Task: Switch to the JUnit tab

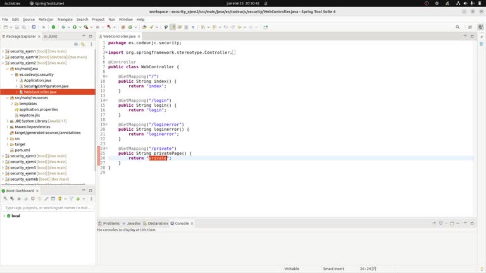Action: 51,36
